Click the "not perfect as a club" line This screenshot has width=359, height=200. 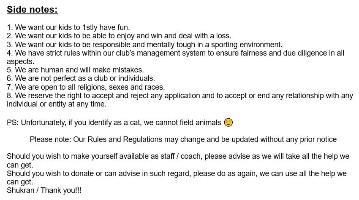click(x=81, y=78)
